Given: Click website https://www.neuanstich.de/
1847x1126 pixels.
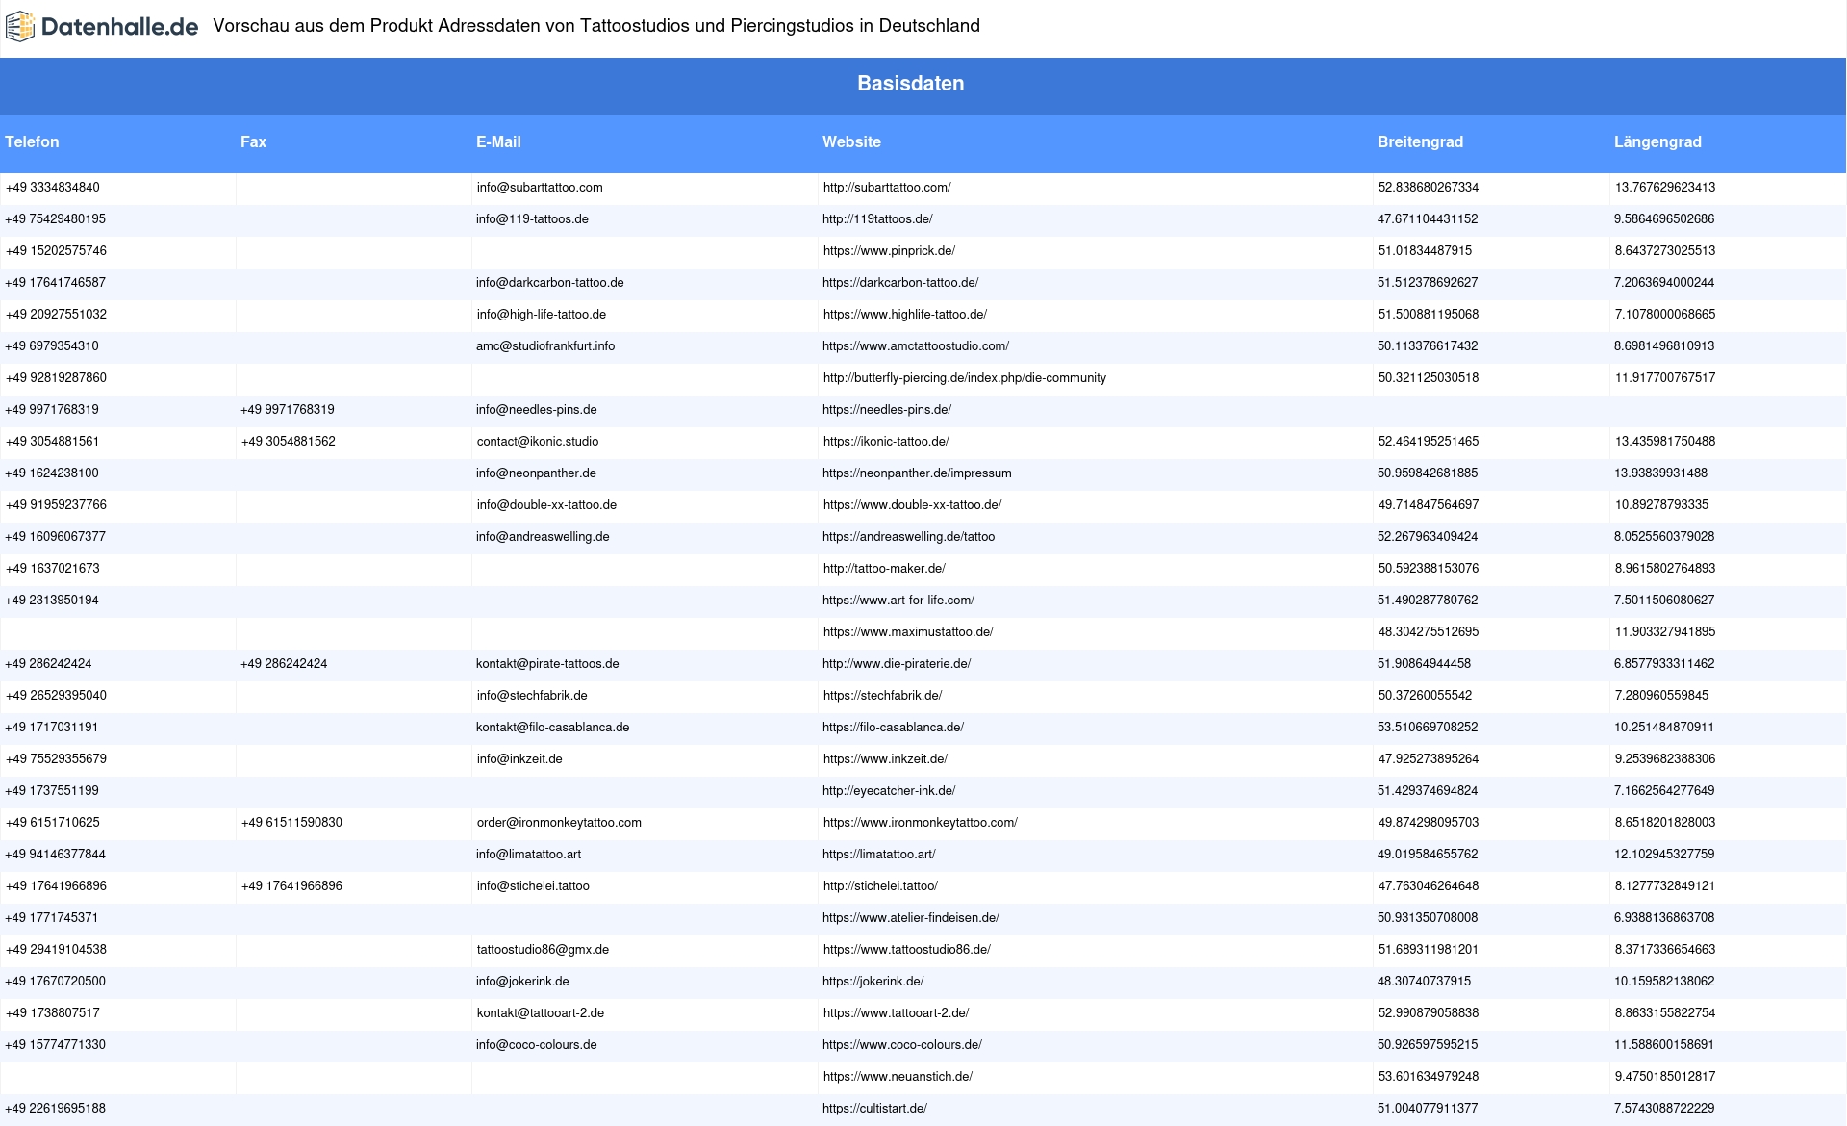Looking at the screenshot, I should [898, 1077].
